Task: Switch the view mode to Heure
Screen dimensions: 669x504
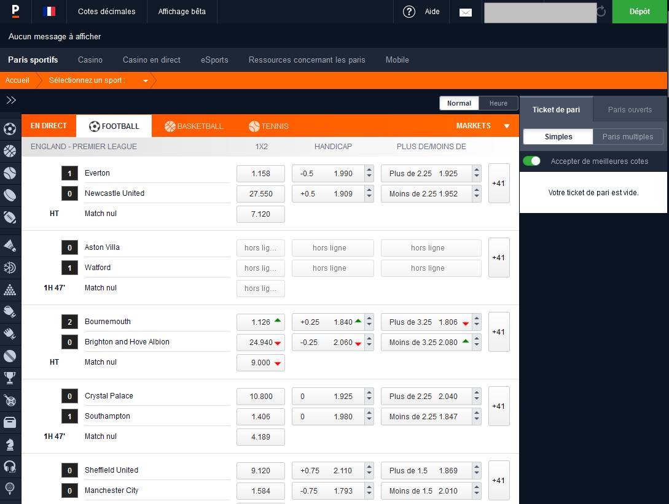Action: (x=498, y=103)
